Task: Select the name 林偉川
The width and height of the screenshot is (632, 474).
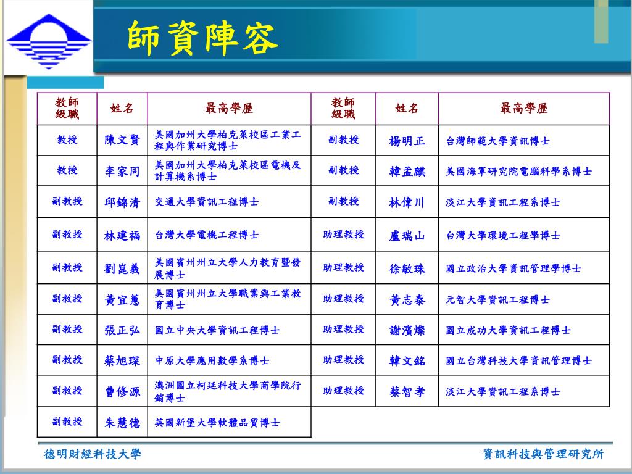Action: 407,202
